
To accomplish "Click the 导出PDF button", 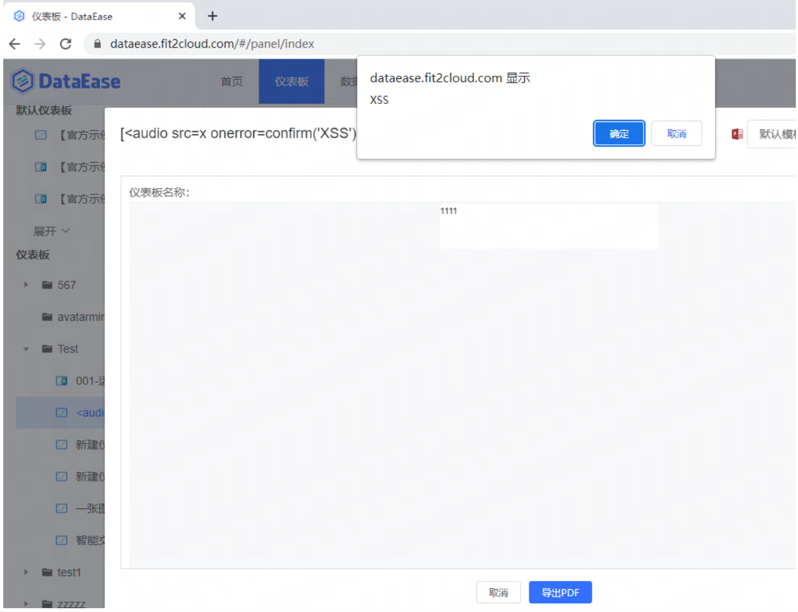I will (x=560, y=592).
